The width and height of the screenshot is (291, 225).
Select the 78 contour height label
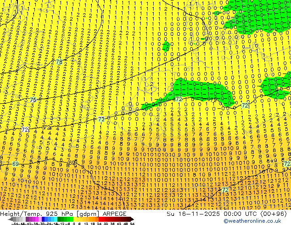[59, 62]
